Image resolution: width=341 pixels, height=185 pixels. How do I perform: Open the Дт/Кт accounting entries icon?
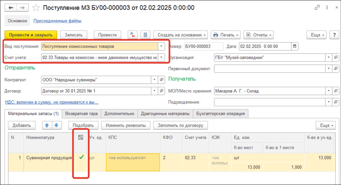click(x=133, y=35)
